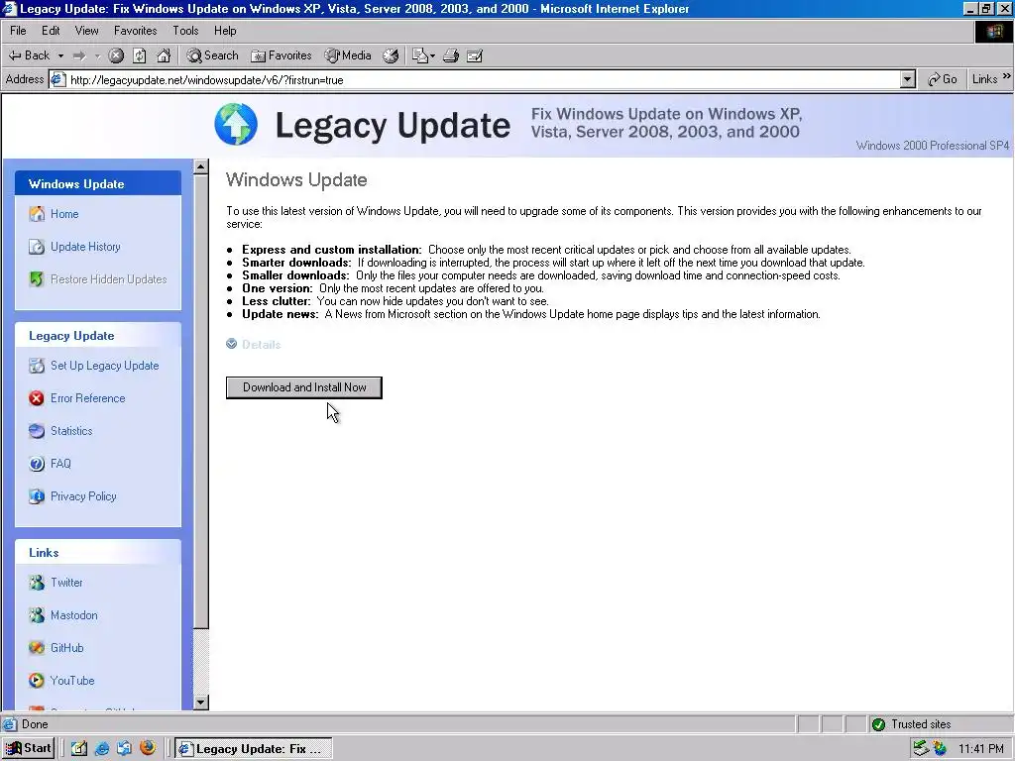This screenshot has width=1015, height=761.
Task: Open the Statistics link
Action: (x=71, y=431)
